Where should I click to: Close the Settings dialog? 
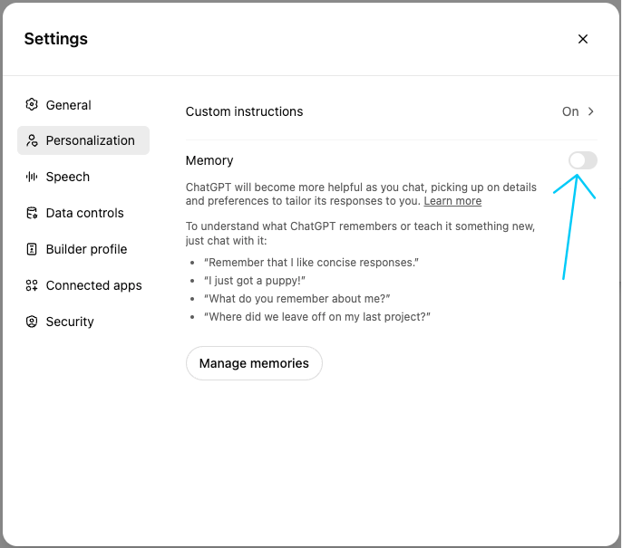[x=583, y=39]
